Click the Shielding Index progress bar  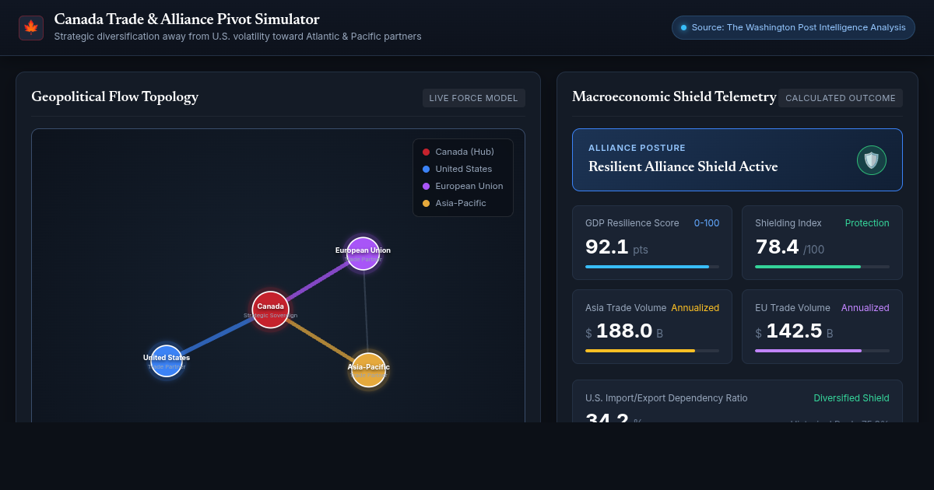coord(822,267)
